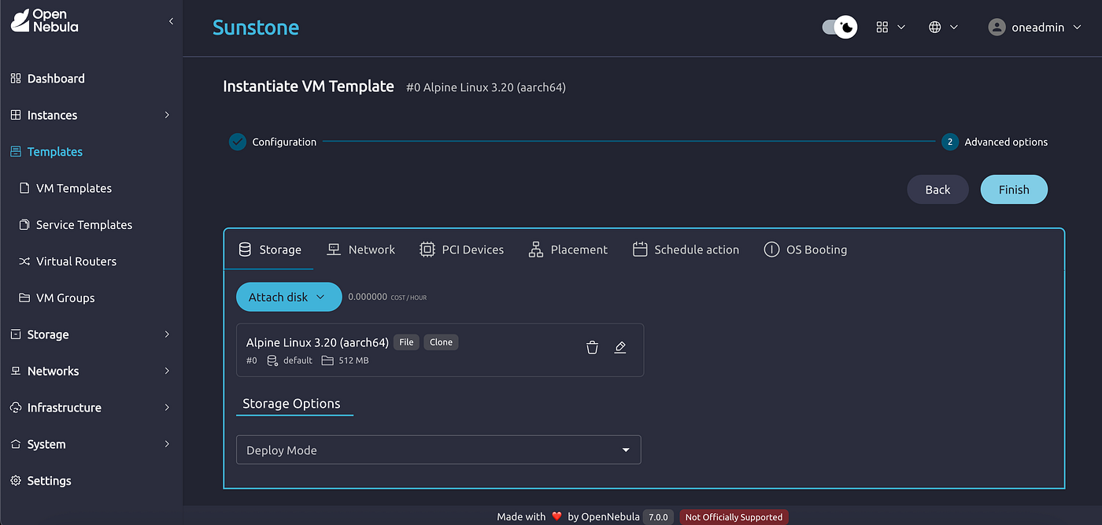Switch to the Placement tab
This screenshot has height=525, width=1102.
[568, 250]
